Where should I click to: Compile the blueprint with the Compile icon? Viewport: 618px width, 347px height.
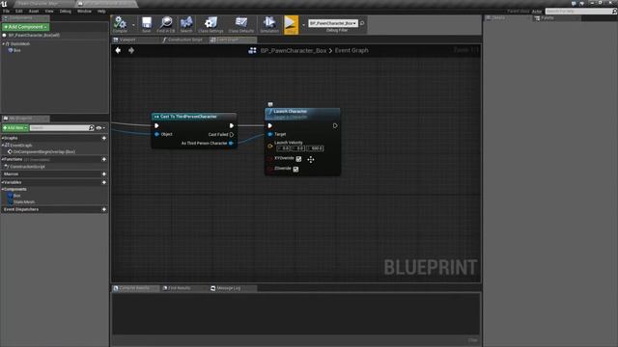pyautogui.click(x=120, y=23)
